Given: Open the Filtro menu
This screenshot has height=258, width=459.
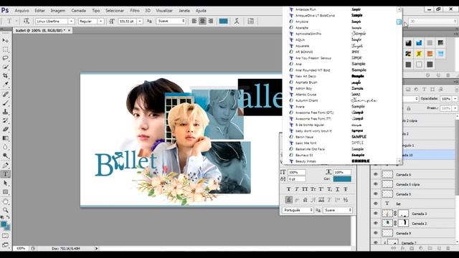Looking at the screenshot, I should coord(135,11).
